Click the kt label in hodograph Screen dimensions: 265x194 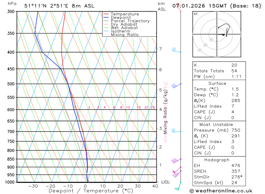pos(196,14)
